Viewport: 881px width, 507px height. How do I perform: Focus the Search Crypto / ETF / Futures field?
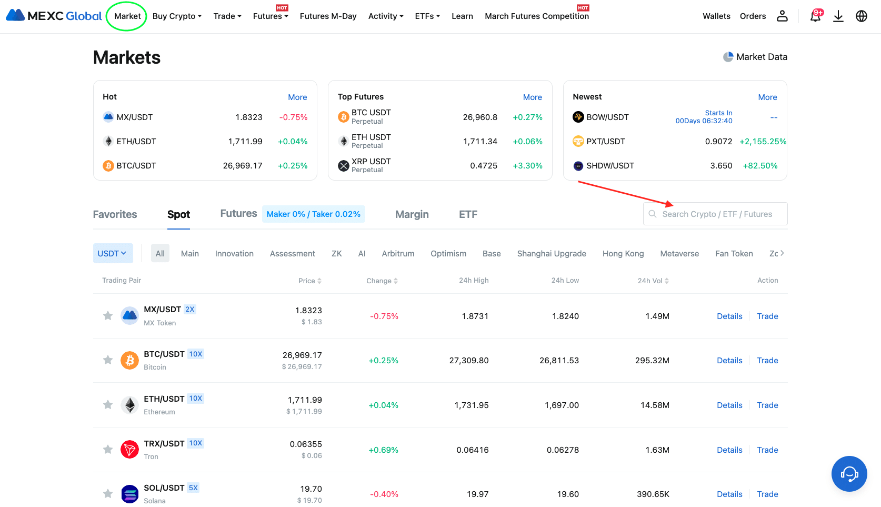[715, 214]
